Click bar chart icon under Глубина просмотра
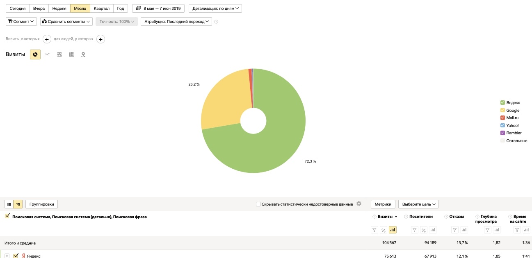The height and width of the screenshot is (258, 532). (496, 230)
